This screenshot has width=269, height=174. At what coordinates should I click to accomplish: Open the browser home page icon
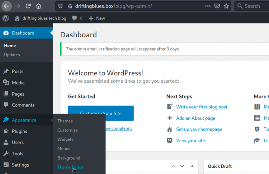tap(39, 6)
